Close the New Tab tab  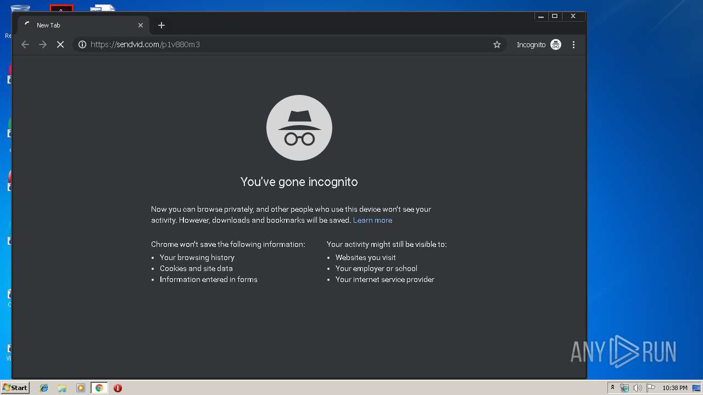point(141,25)
